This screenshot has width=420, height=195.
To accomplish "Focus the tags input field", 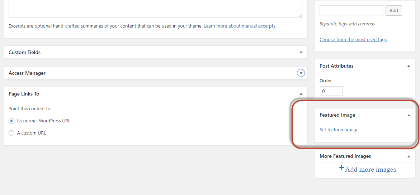I will point(351,10).
